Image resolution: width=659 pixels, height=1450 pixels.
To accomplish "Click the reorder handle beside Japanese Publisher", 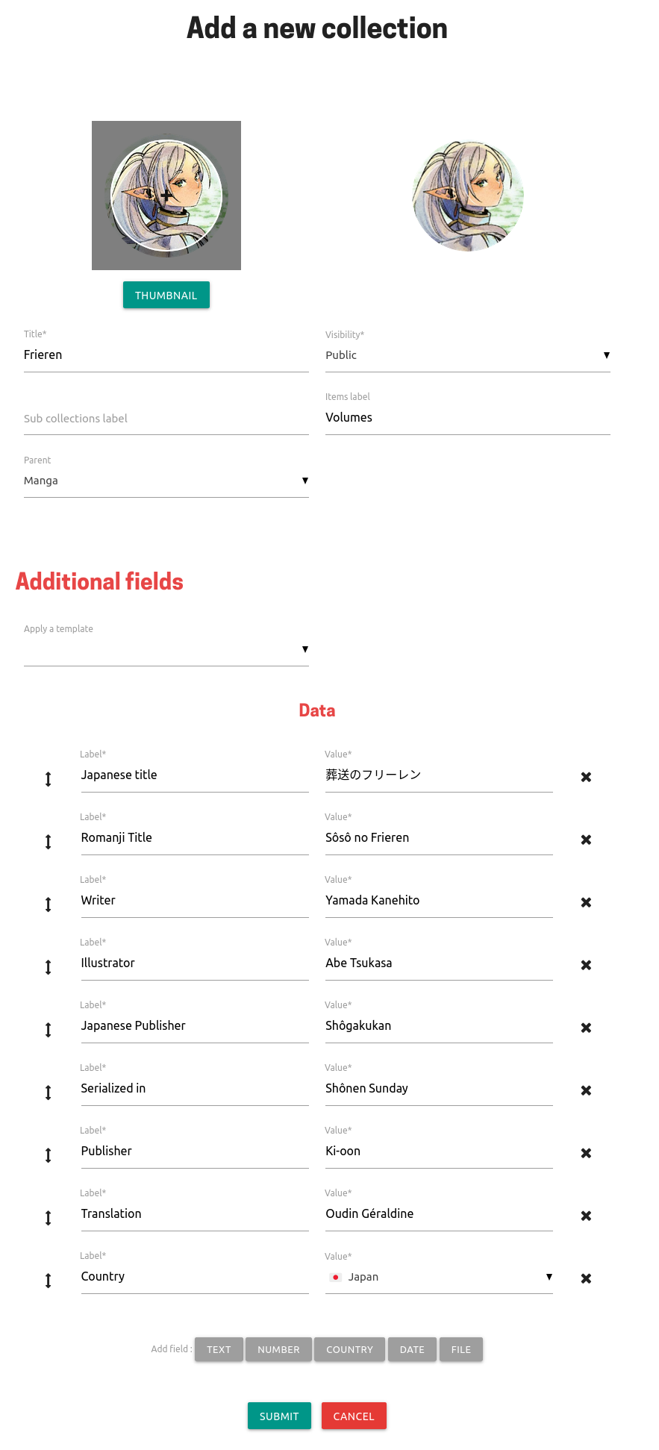I will 48,1030.
